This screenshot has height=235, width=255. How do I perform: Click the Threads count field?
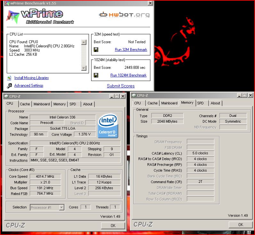coord(115,207)
